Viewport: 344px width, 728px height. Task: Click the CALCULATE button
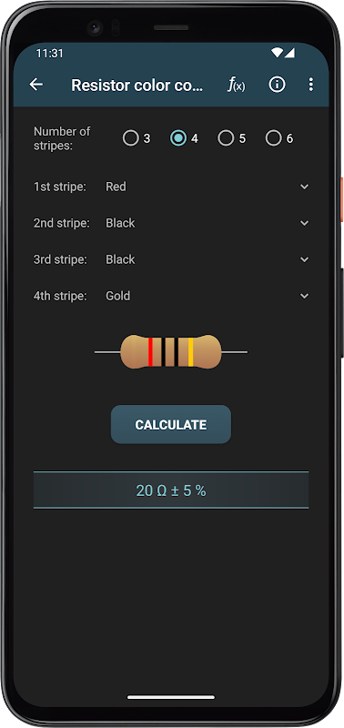click(171, 424)
